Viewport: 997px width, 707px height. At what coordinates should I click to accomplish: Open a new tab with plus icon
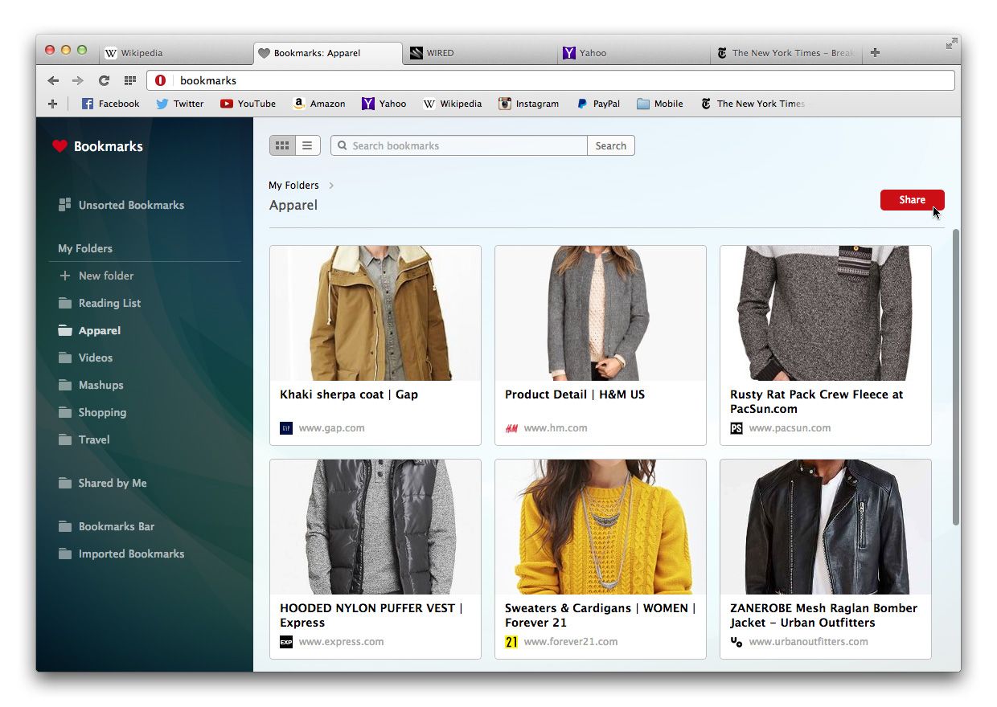(875, 53)
